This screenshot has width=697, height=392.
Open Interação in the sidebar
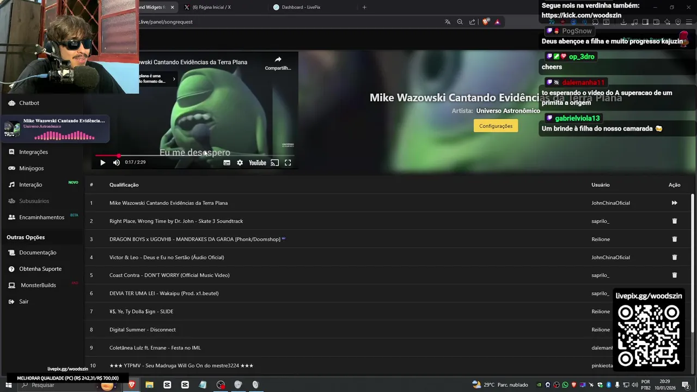[30, 185]
